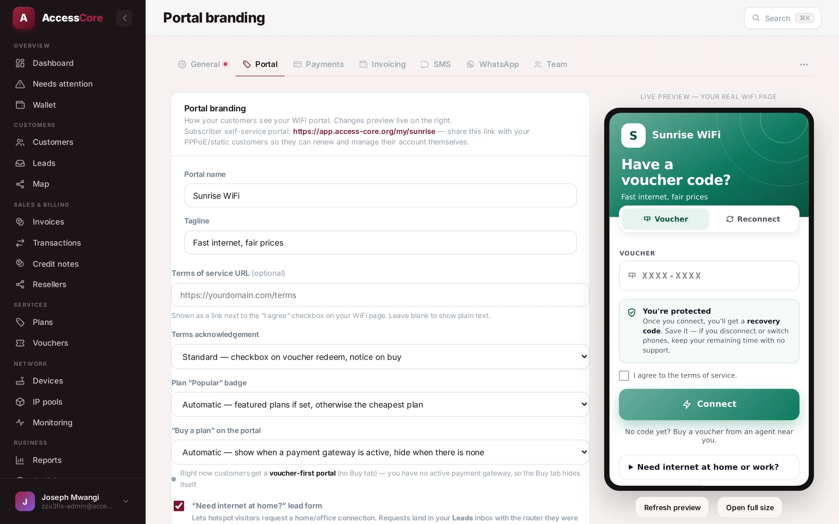Click the Sunrise WiFi S logo in preview
Screen dimensions: 839x524
point(633,135)
